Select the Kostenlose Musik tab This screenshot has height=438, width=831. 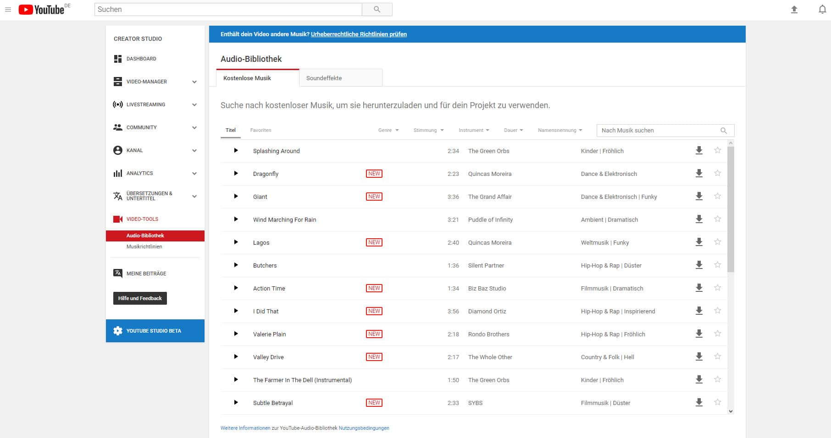[258, 78]
